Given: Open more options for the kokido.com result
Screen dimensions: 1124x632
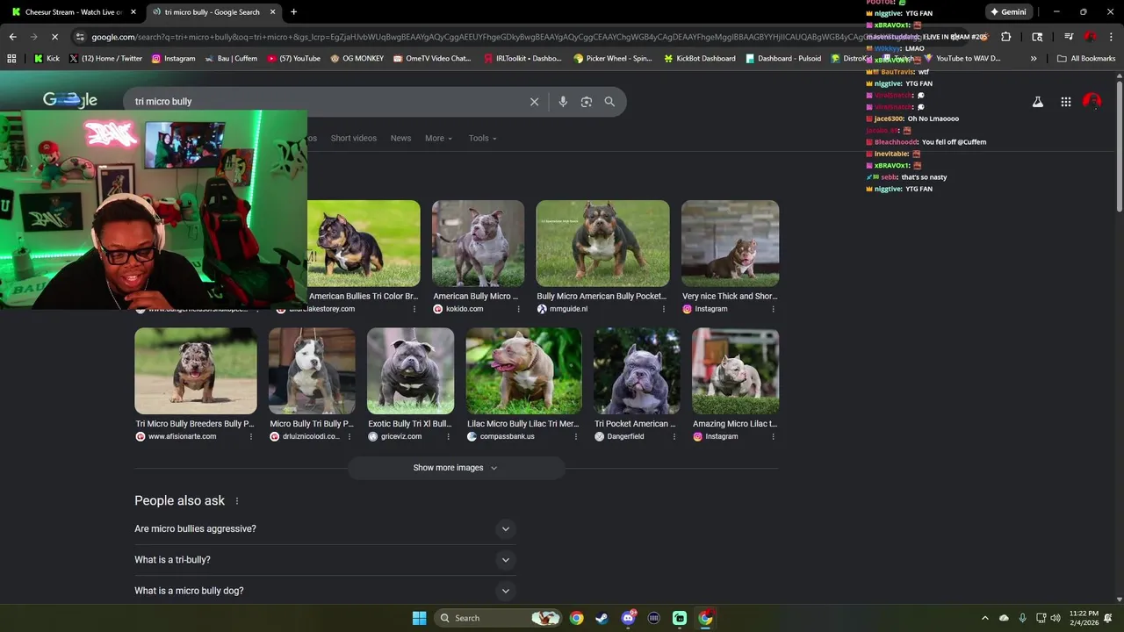Looking at the screenshot, I should (x=518, y=309).
